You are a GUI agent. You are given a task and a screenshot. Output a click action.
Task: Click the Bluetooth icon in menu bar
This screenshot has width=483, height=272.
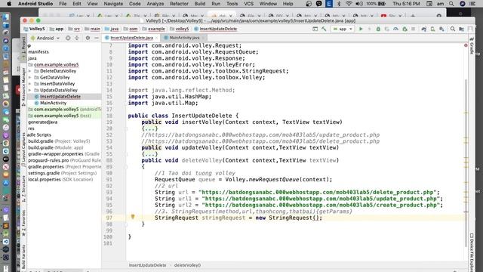(339, 4)
